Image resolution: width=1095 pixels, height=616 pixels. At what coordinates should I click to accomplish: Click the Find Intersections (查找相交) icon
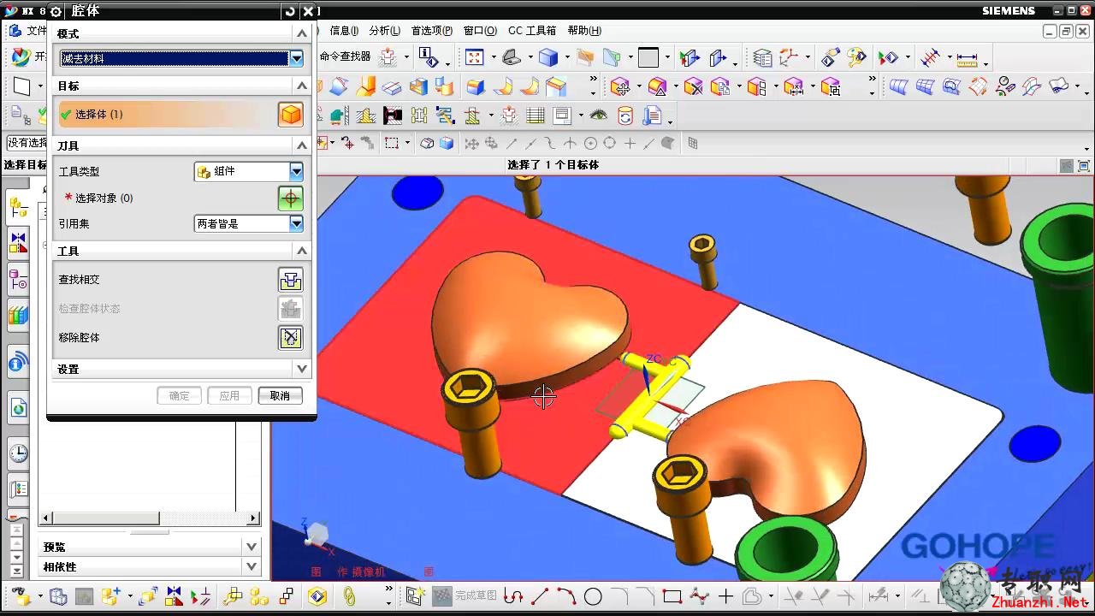pyautogui.click(x=291, y=280)
